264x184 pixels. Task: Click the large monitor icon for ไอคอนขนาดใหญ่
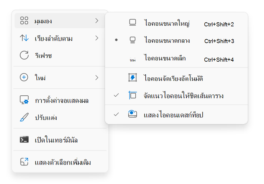click(x=133, y=23)
